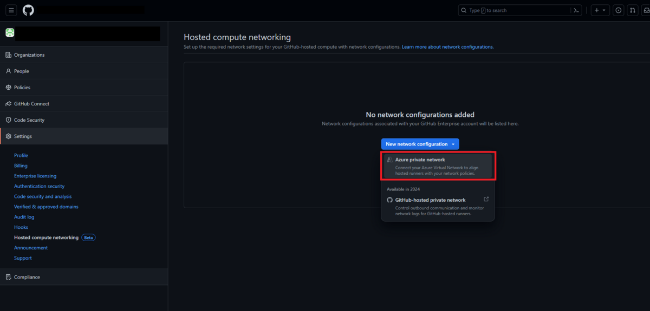Open the Profile settings link
The height and width of the screenshot is (311, 650).
point(21,155)
